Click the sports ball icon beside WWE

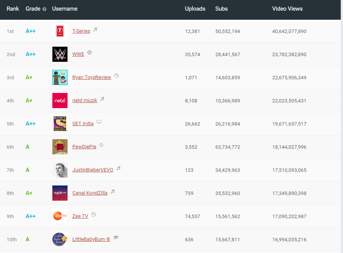(x=90, y=52)
